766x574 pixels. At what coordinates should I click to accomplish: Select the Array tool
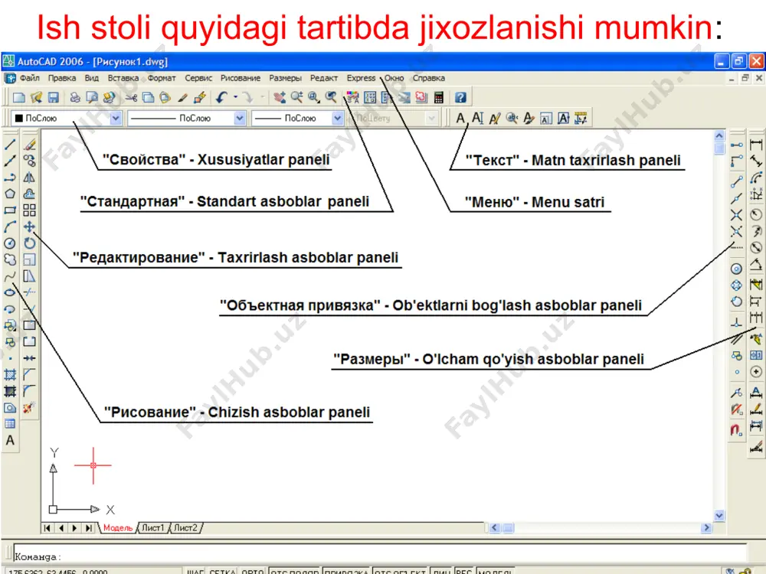click(x=30, y=210)
